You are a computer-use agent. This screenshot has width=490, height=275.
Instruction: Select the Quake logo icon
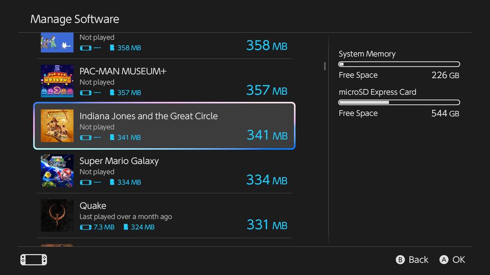[x=57, y=215]
